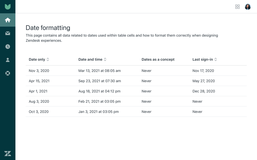Sort by the Date only column
Image resolution: width=257 pixels, height=160 pixels.
(39, 59)
